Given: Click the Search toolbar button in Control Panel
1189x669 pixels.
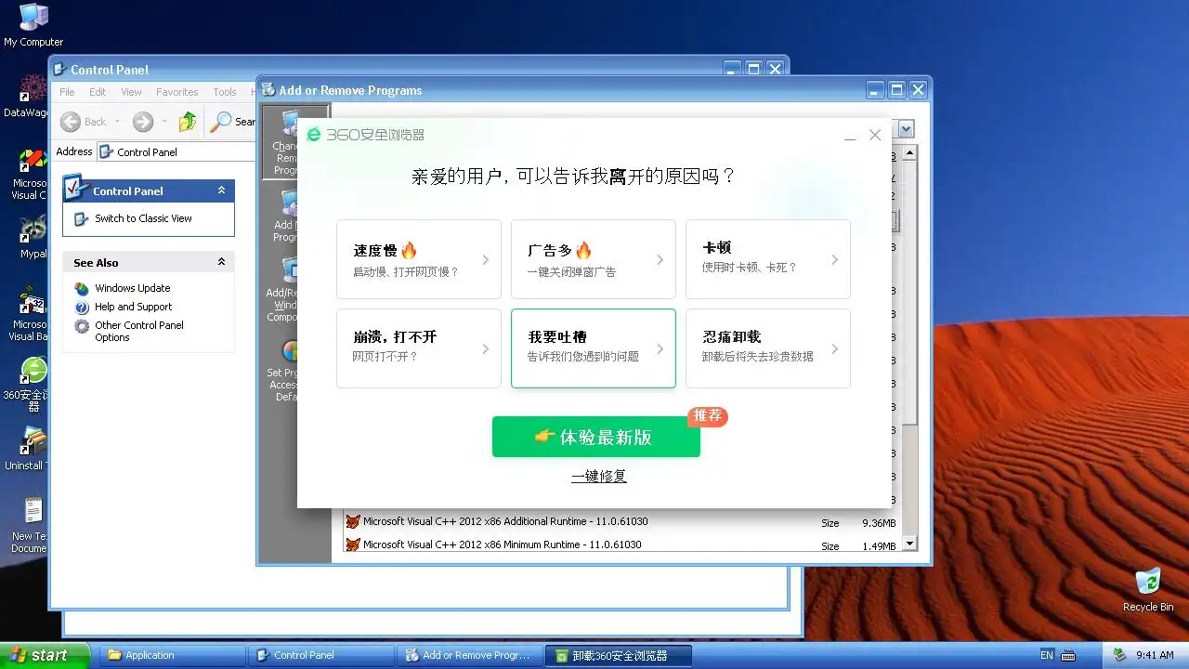Looking at the screenshot, I should (x=232, y=122).
